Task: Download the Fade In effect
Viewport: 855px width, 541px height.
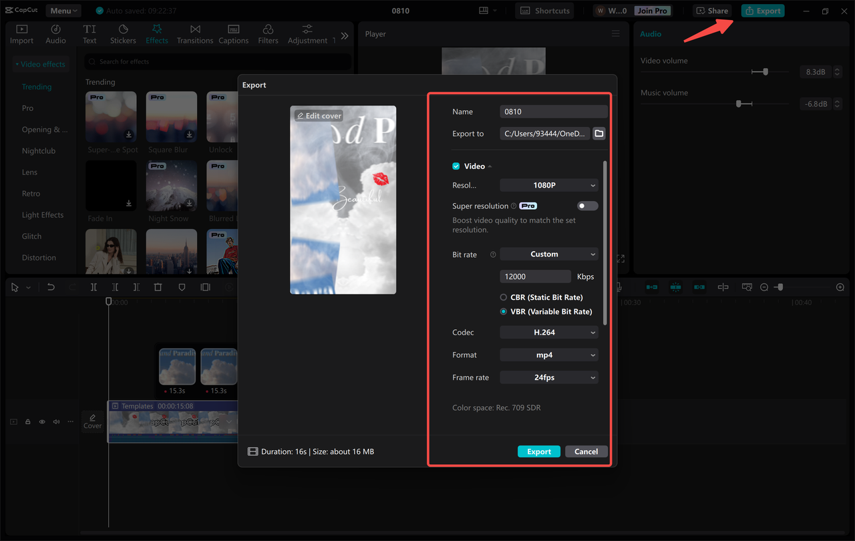Action: coord(129,203)
